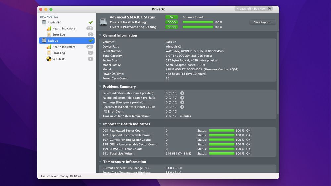Select Apple SSD in the sidebar
The width and height of the screenshot is (331, 186).
coord(67,22)
